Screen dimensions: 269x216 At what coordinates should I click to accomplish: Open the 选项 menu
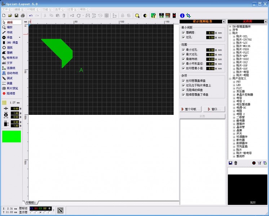tap(58, 9)
